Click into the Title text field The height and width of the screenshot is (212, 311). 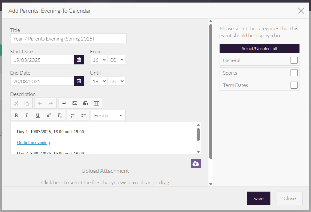tap(68, 39)
